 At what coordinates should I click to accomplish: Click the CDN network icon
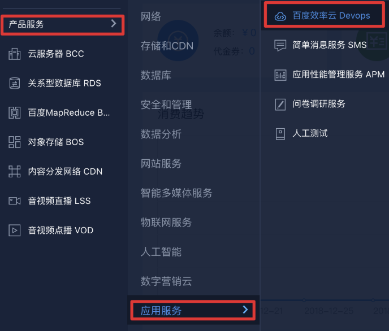point(14,172)
